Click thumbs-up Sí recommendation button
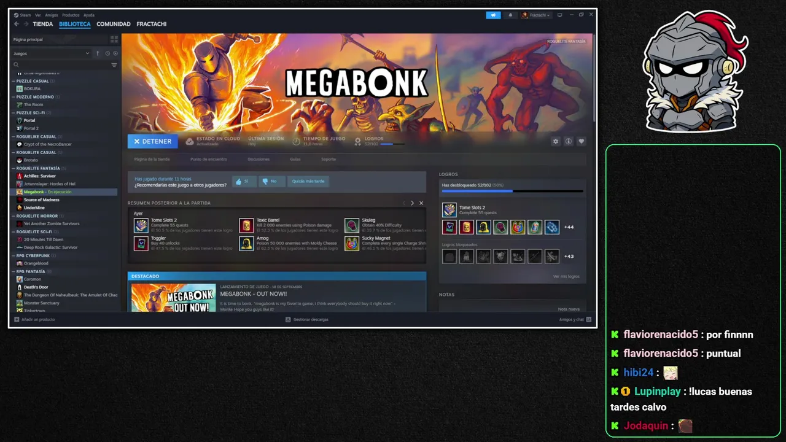This screenshot has width=786, height=442. (244, 181)
